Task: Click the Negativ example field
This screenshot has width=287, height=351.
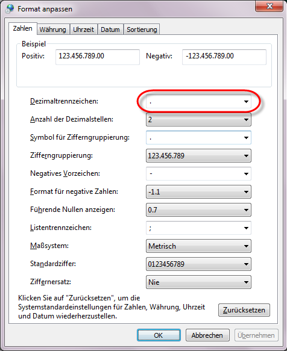Action: 224,57
